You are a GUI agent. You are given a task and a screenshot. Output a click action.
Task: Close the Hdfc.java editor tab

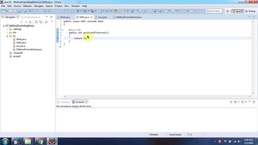tap(92, 17)
